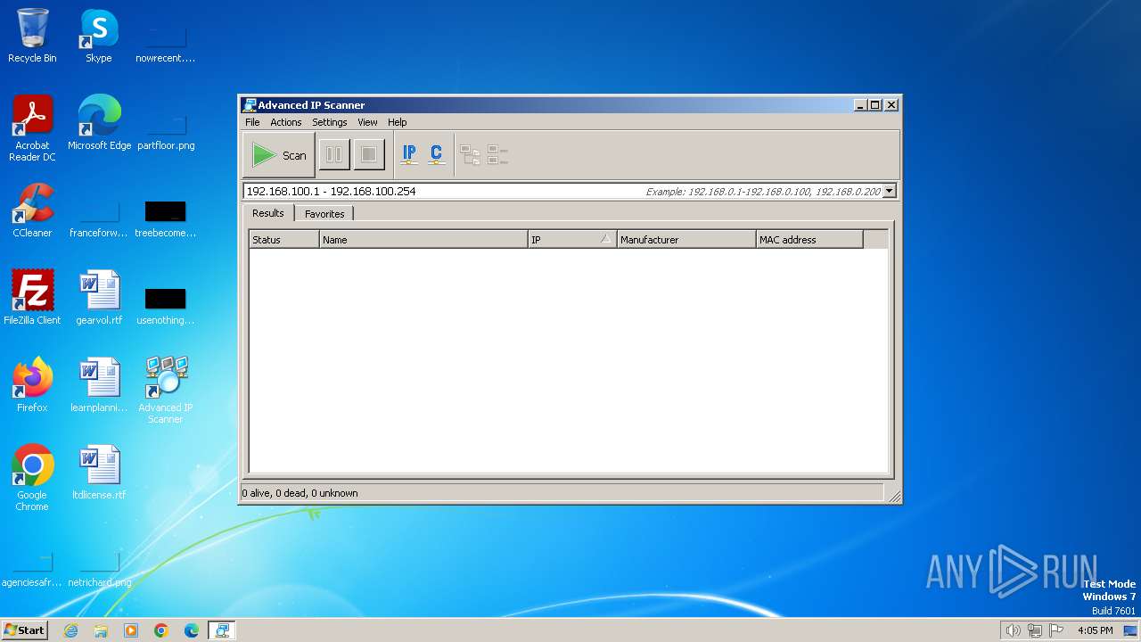Click the taskbar clock showing 4:05 PM

click(1095, 630)
